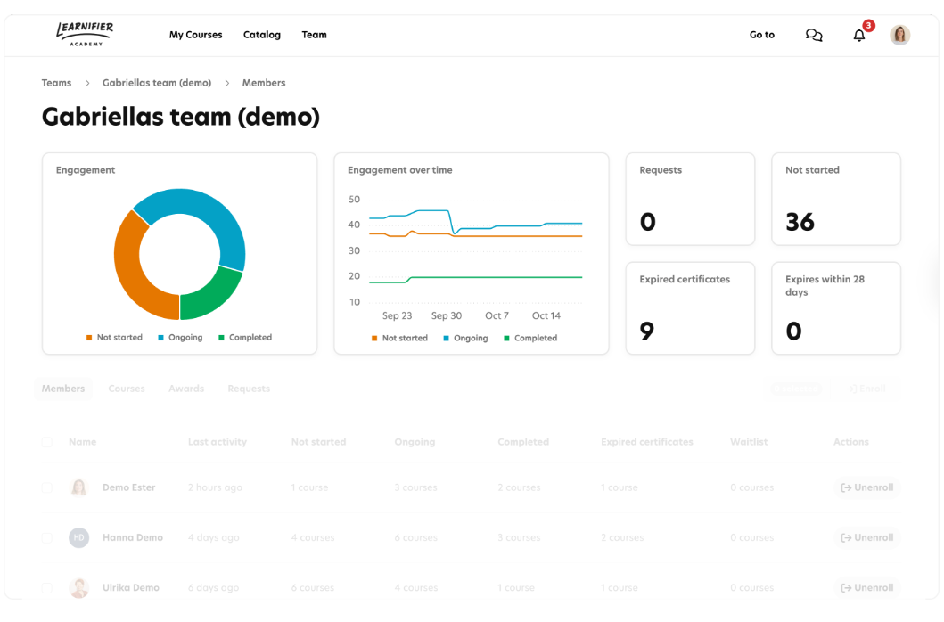Open the Expired certificates card
This screenshot has height=622, width=944.
(690, 307)
